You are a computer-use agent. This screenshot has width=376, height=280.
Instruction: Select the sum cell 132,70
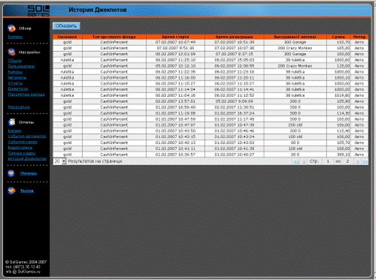click(x=338, y=42)
